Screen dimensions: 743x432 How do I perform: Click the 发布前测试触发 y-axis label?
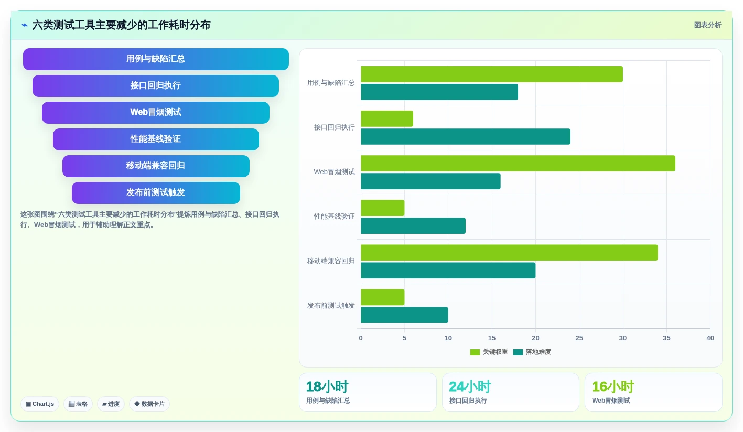(331, 306)
